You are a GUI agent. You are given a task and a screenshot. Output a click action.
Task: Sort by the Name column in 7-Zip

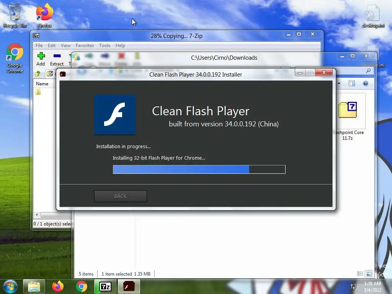(42, 84)
